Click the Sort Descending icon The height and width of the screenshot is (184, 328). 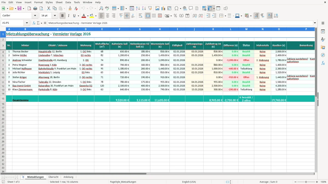[144, 8]
